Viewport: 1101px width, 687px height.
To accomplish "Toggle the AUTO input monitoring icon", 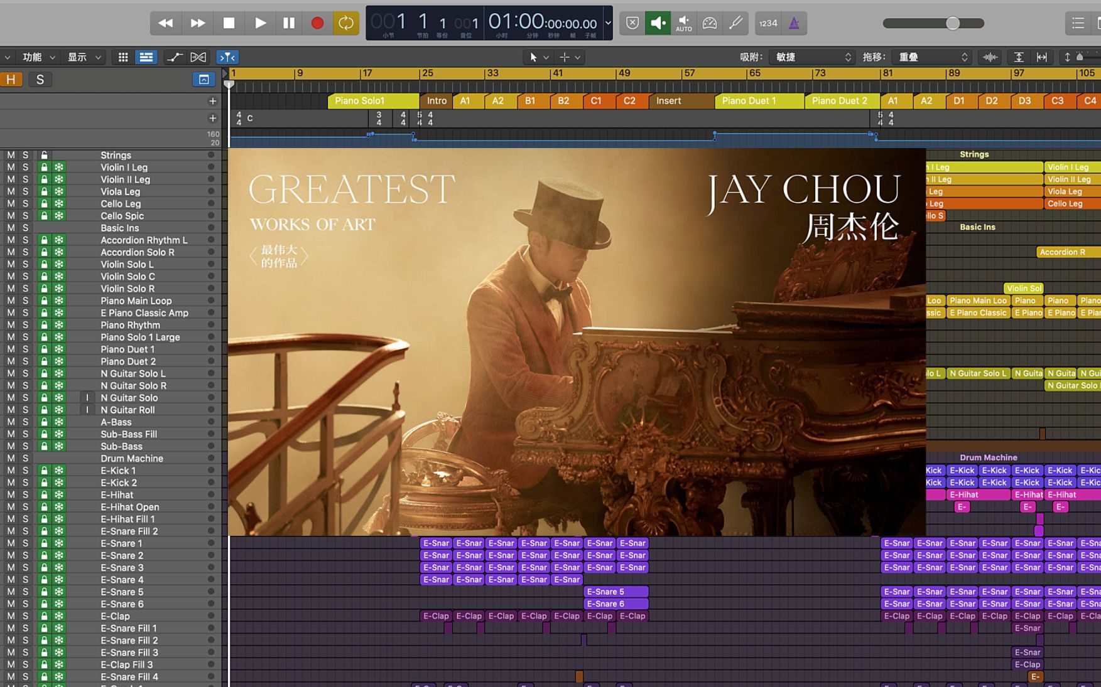I will [683, 23].
